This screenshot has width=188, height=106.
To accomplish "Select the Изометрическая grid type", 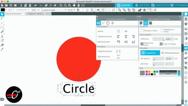I will click(x=170, y=53).
